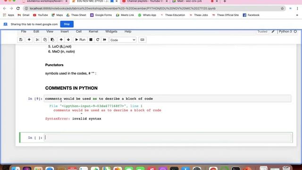This screenshot has width=302, height=170.
Task: Open the Edit menu
Action: coord(36,32)
